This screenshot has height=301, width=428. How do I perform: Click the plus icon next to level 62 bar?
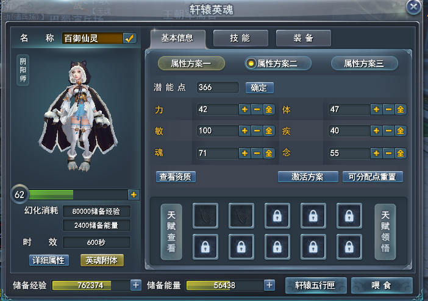pyautogui.click(x=134, y=194)
